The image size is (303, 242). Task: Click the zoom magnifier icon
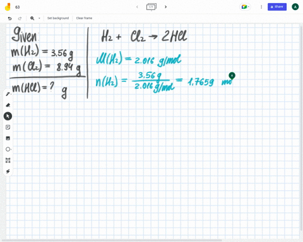(32, 18)
